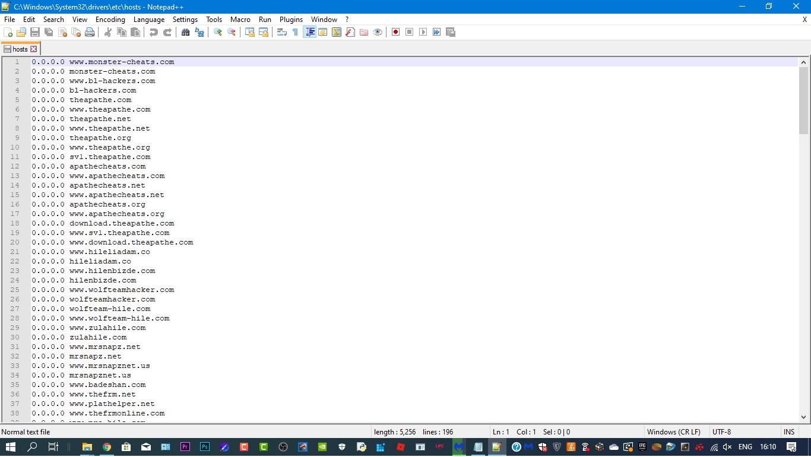Screen dimensions: 811x457
Task: Click the Print toolbar icon
Action: coord(90,32)
